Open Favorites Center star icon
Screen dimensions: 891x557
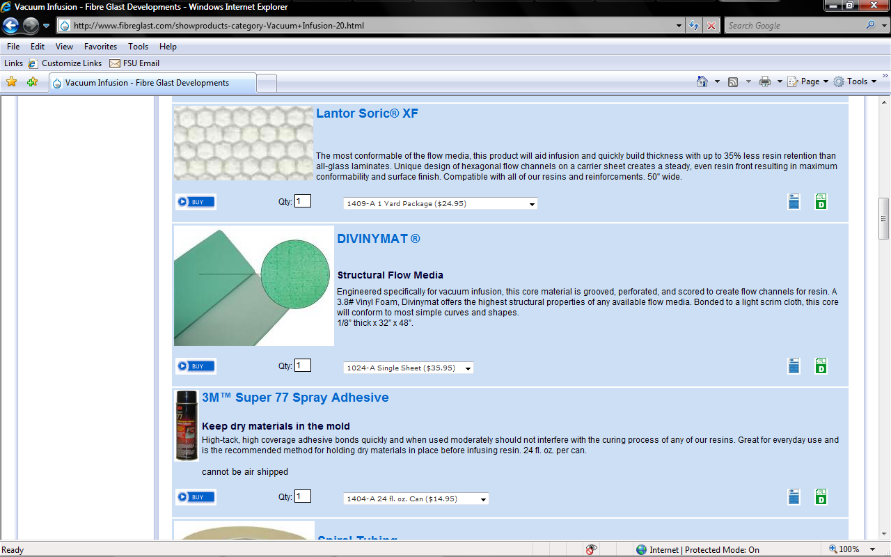click(11, 82)
